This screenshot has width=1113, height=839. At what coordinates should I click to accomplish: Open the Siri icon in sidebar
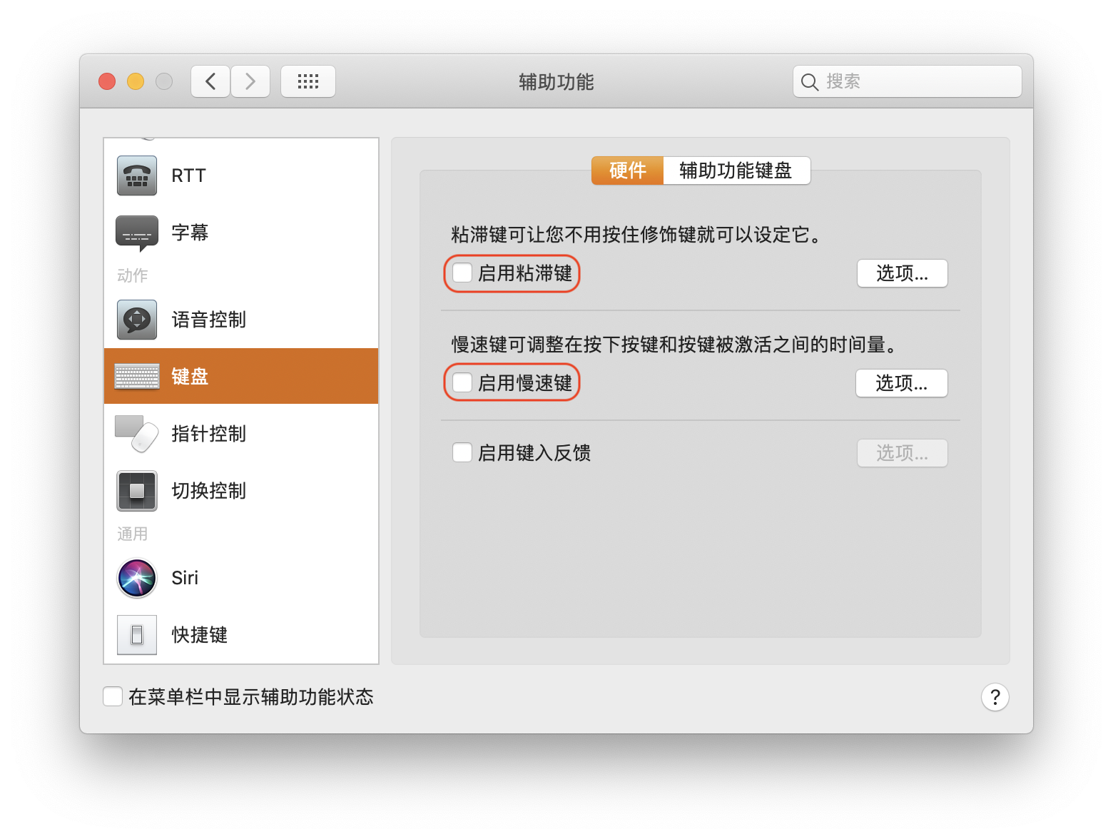click(x=137, y=578)
